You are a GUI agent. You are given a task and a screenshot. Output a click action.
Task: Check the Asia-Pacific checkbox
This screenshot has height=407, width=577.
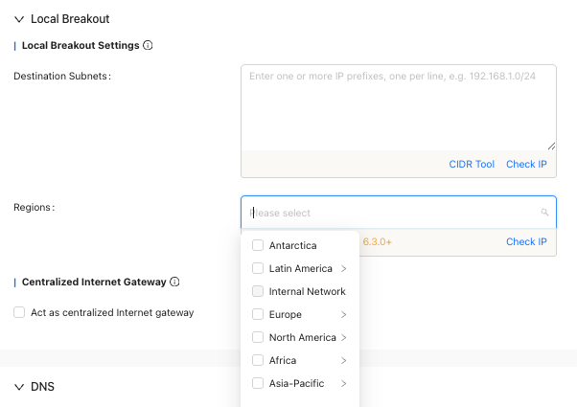(258, 383)
